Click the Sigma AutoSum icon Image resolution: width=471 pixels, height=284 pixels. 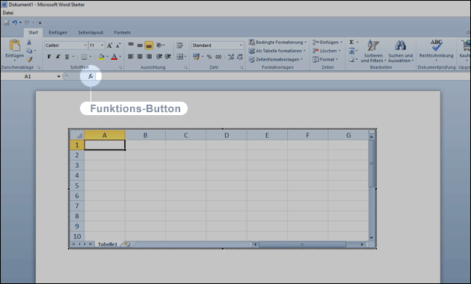[x=351, y=43]
